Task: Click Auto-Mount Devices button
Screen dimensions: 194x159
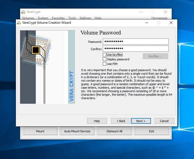Action: 77,131
